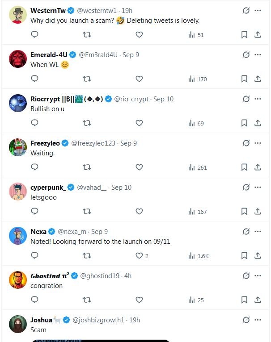Open Nexa's profile from display name

[x=38, y=232]
